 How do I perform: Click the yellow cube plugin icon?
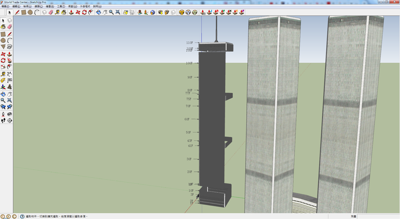coord(181,12)
